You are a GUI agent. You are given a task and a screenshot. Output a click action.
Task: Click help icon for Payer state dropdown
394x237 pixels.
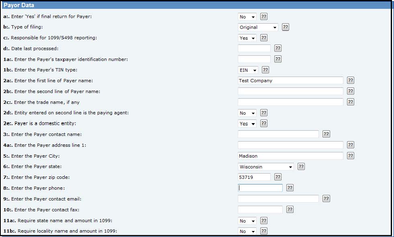click(x=301, y=166)
